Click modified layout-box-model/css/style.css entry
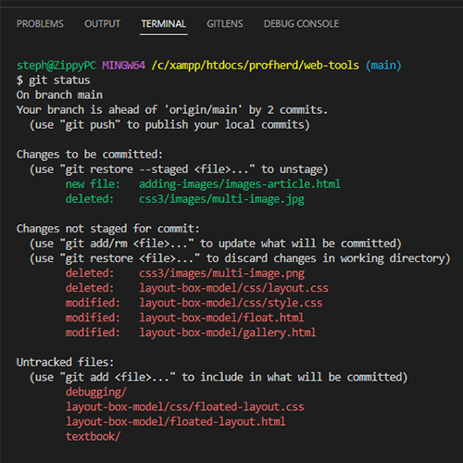Screen dimensions: 463x463 (x=194, y=303)
